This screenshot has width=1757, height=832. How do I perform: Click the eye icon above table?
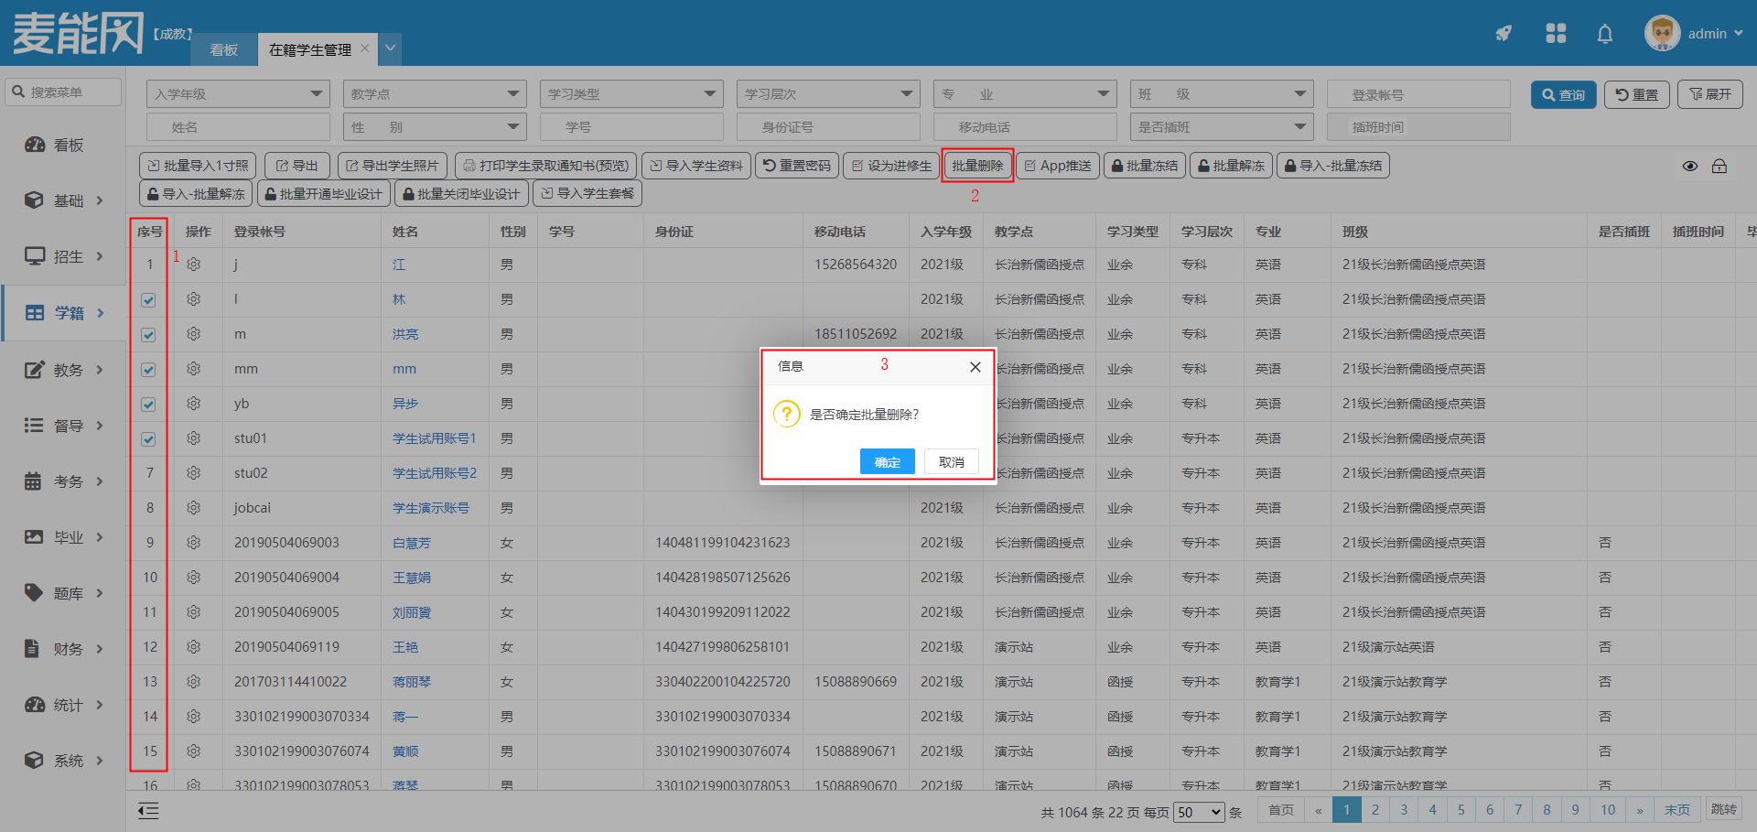tap(1690, 166)
